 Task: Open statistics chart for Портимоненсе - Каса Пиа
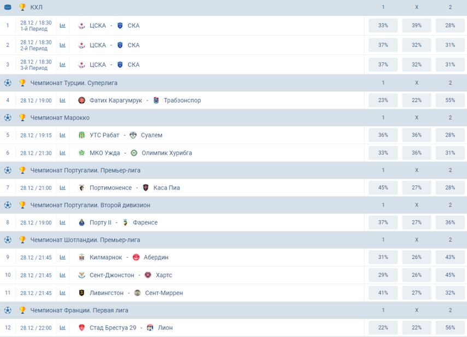click(x=62, y=188)
